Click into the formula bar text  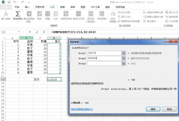click(73, 32)
